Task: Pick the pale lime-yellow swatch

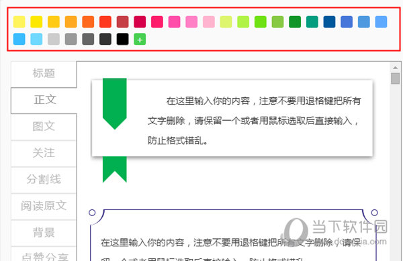Action: (226, 21)
